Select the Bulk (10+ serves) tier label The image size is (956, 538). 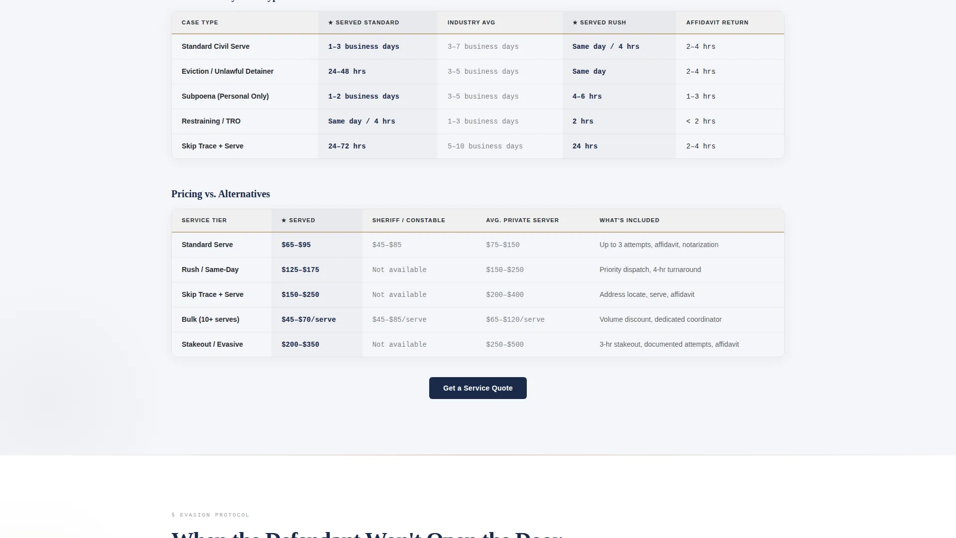click(211, 319)
